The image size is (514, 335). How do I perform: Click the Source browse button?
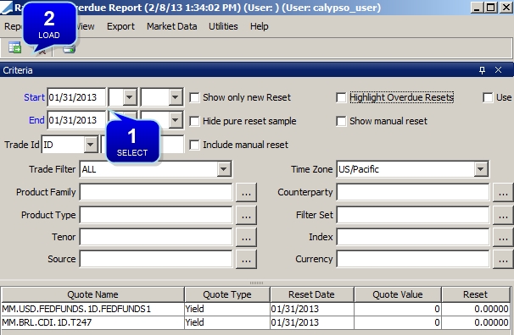246,260
